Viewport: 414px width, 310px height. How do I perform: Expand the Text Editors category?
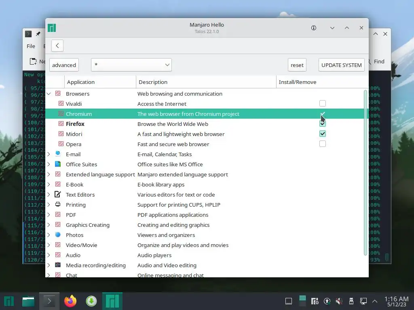(49, 195)
